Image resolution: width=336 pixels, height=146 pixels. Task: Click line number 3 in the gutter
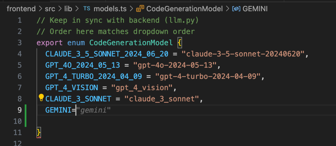click(20, 43)
